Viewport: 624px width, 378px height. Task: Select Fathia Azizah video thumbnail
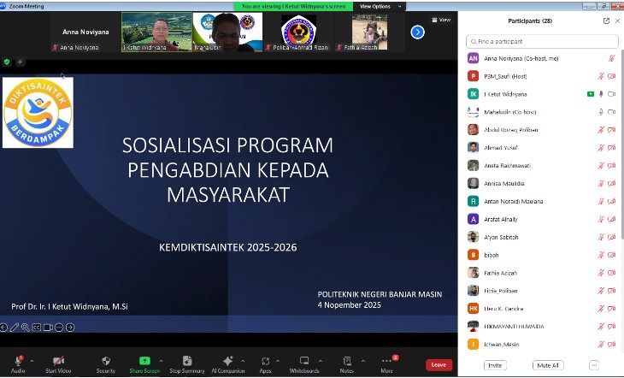point(370,32)
